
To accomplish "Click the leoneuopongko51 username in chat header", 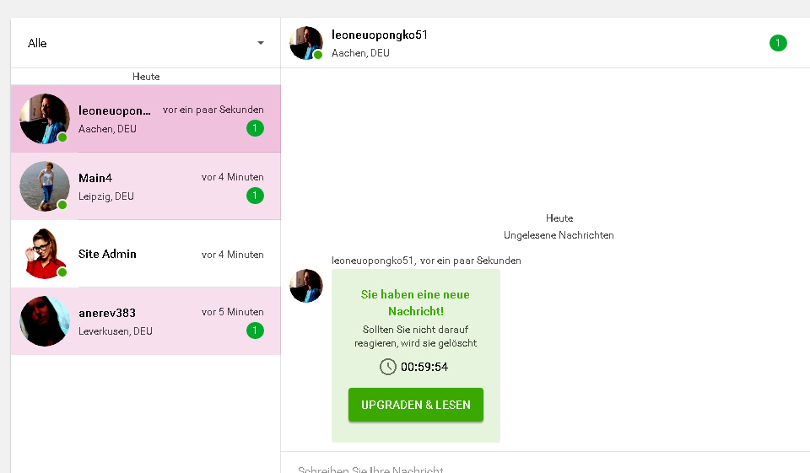I will click(x=380, y=35).
